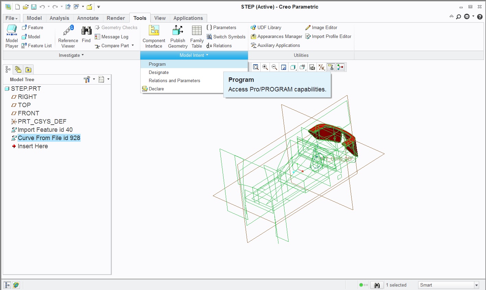Open Auxiliary Applications
Viewport: 486px width, 290px height.
tap(275, 45)
